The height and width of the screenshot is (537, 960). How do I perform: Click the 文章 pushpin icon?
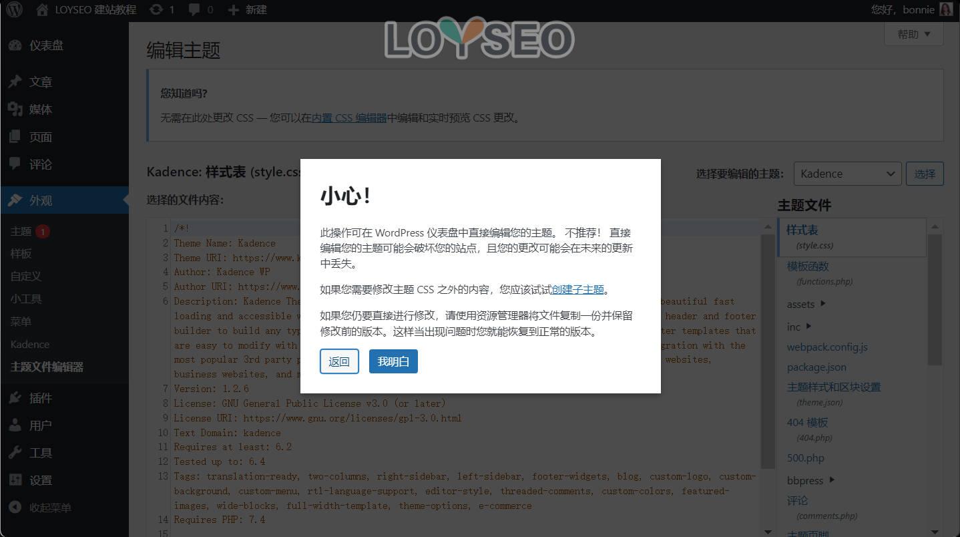pyautogui.click(x=15, y=81)
